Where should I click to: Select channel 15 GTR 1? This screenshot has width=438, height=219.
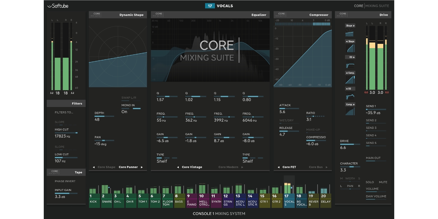265,201
